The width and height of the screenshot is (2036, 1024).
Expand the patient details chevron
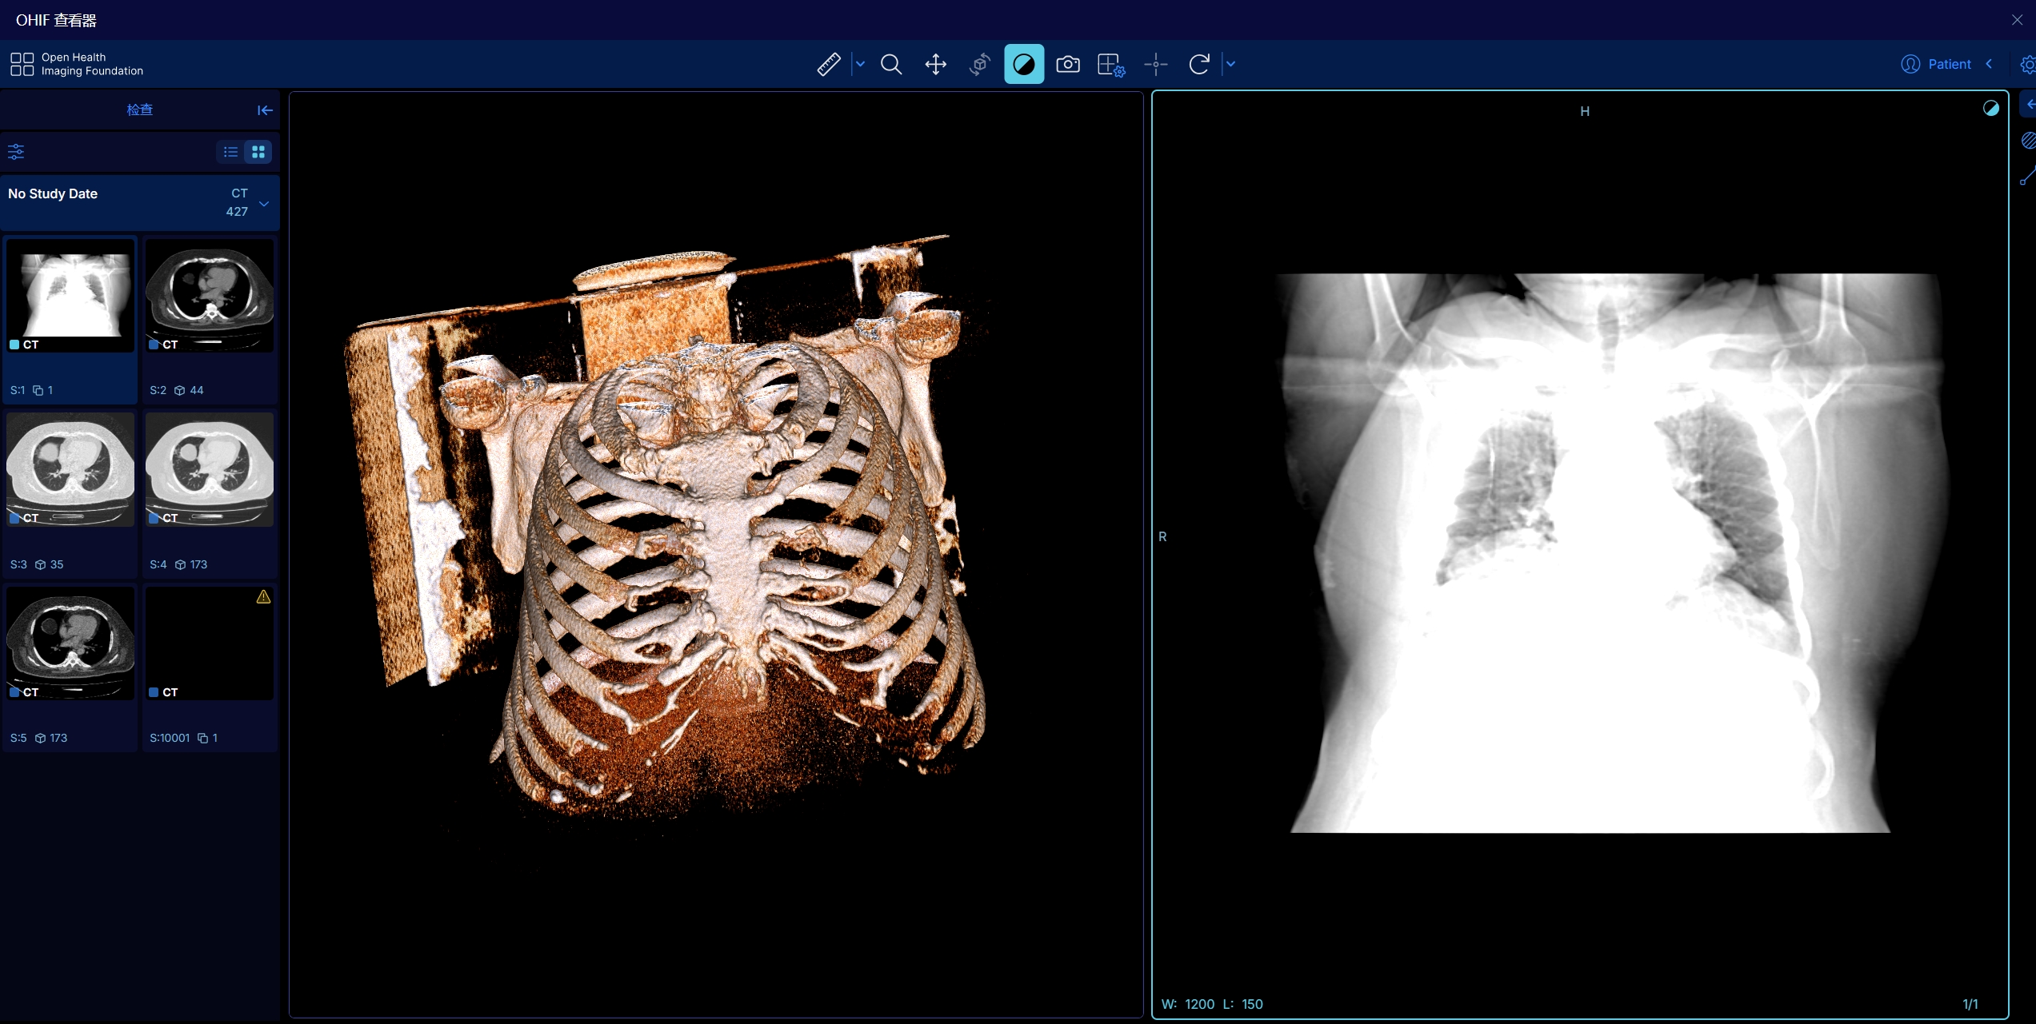pyautogui.click(x=1990, y=64)
